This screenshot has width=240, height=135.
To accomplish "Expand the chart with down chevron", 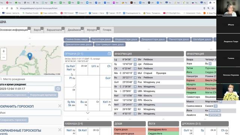I will 88,113.
